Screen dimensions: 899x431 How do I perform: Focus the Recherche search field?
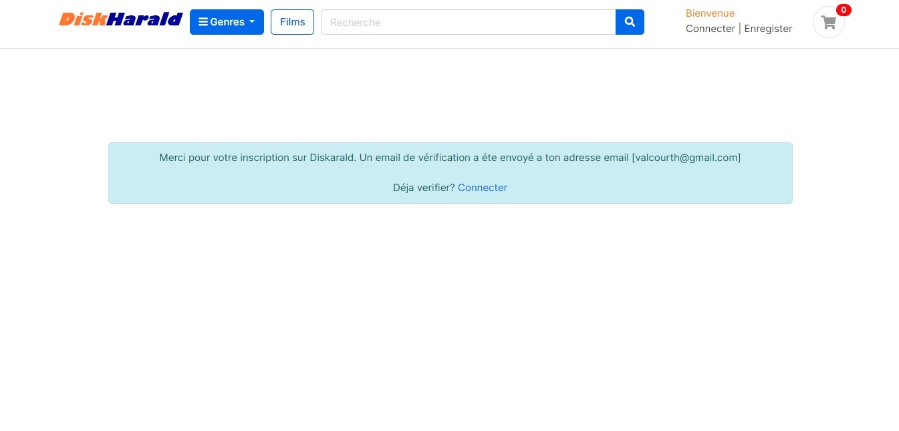click(x=468, y=22)
